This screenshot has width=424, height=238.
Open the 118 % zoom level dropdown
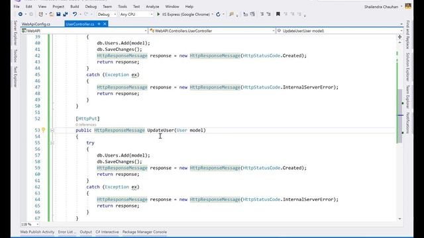[x=30, y=224]
